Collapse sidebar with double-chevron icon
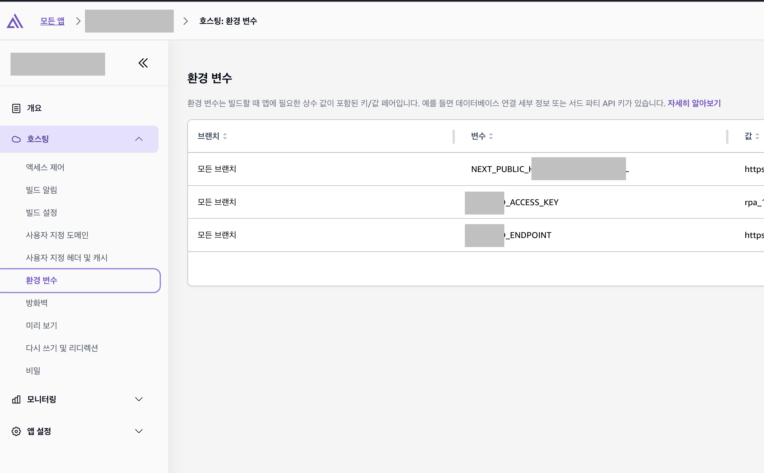The width and height of the screenshot is (764, 473). (143, 63)
